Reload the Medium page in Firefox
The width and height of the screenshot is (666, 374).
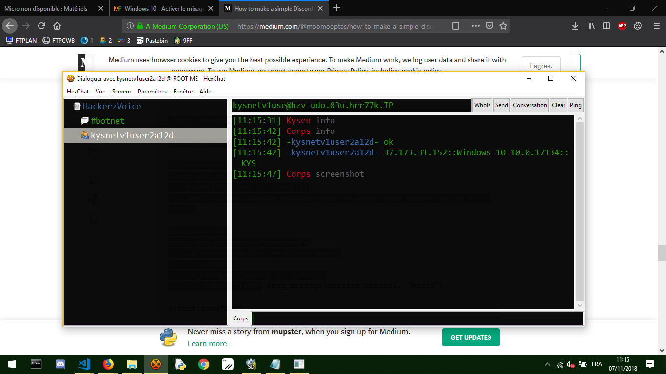click(41, 26)
